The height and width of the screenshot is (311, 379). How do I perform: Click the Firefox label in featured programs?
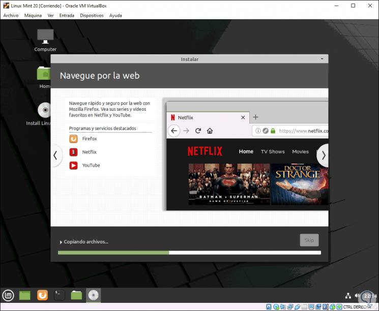(90, 139)
